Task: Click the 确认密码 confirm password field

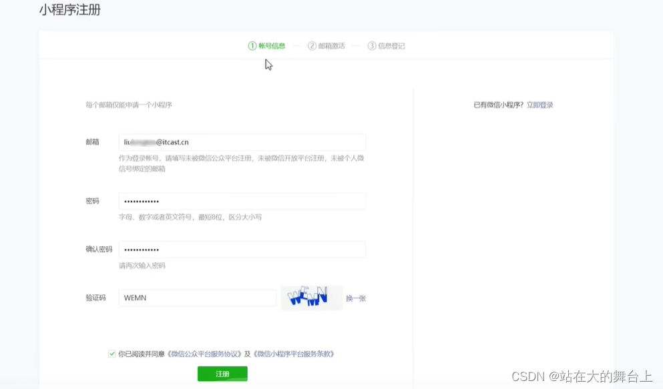Action: coord(242,250)
